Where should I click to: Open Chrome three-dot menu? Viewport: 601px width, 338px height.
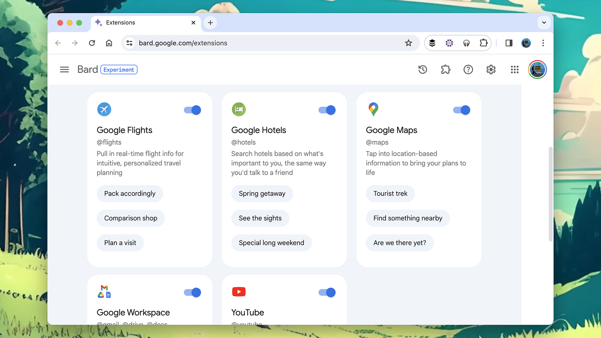click(543, 43)
